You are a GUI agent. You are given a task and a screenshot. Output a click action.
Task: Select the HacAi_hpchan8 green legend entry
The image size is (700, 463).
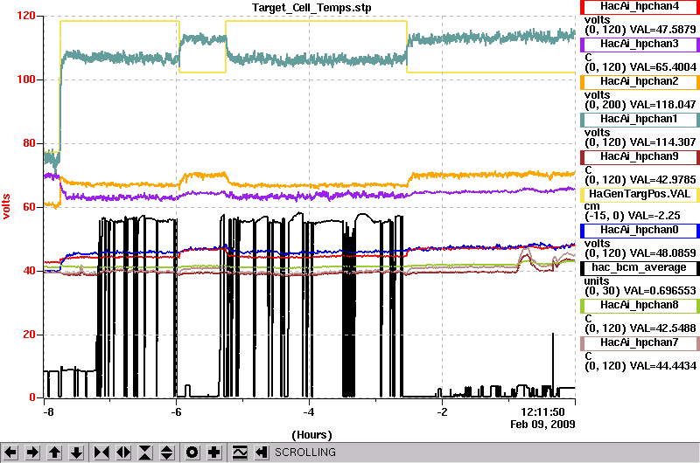pos(640,305)
